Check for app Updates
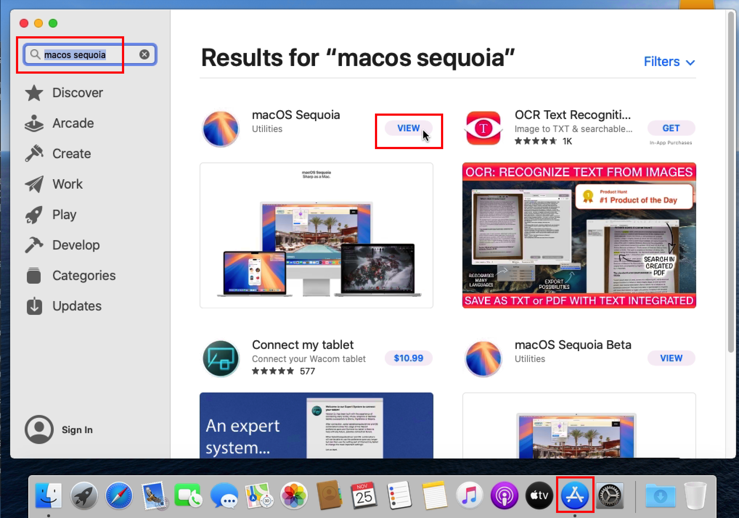The image size is (739, 518). [x=77, y=306]
